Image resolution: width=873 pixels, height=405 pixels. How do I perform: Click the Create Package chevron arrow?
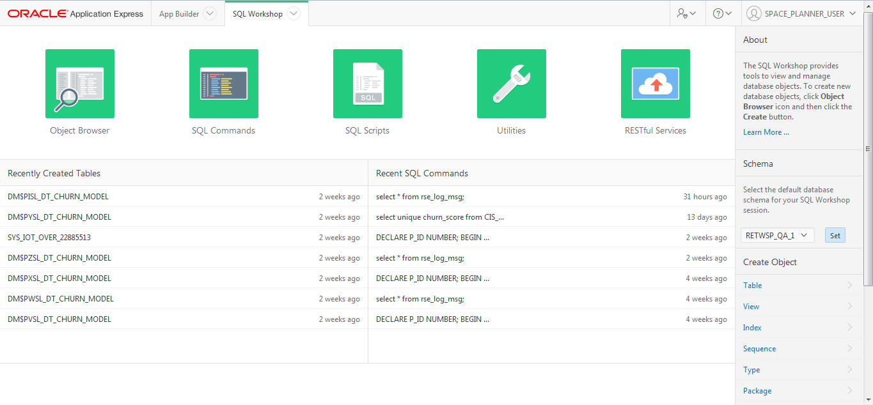850,391
